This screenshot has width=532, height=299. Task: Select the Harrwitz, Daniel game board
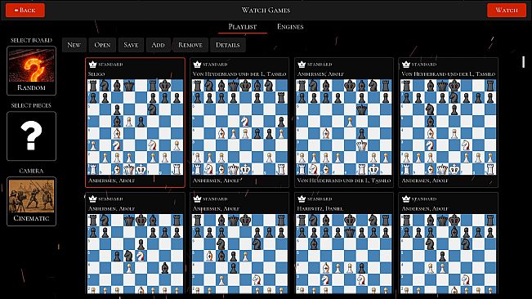[344, 254]
